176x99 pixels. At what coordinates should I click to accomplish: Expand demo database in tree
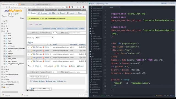pos(2,69)
